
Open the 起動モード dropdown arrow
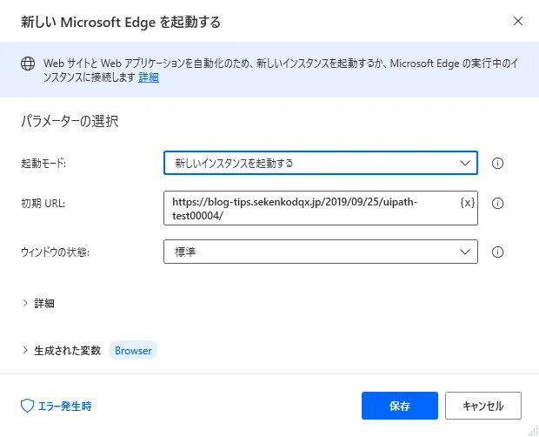pyautogui.click(x=462, y=163)
